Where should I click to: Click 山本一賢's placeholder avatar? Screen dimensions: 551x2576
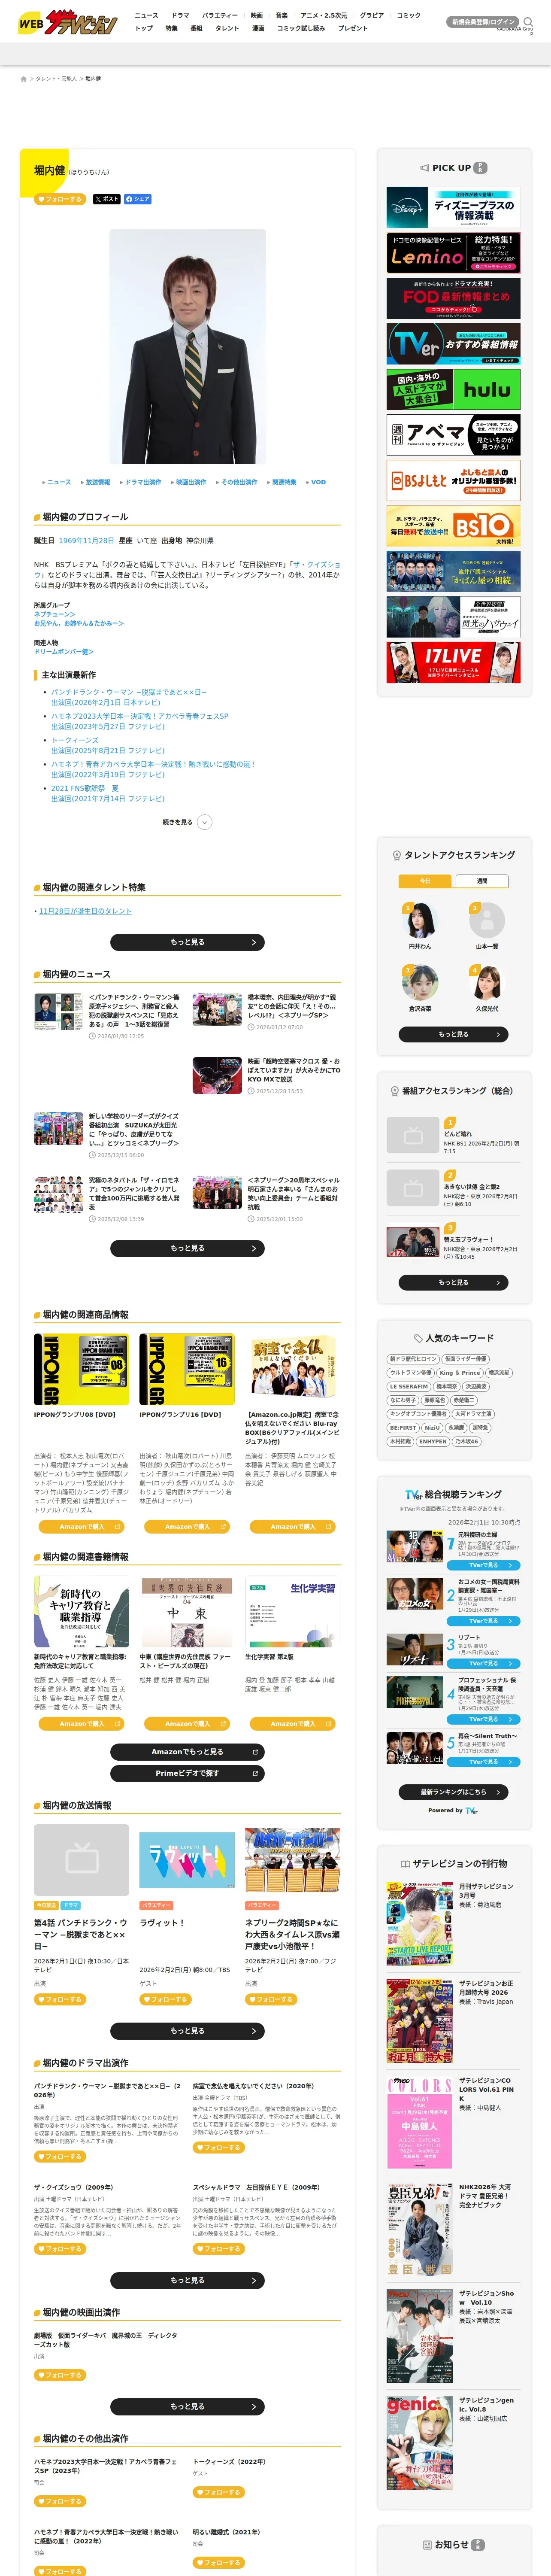487,919
